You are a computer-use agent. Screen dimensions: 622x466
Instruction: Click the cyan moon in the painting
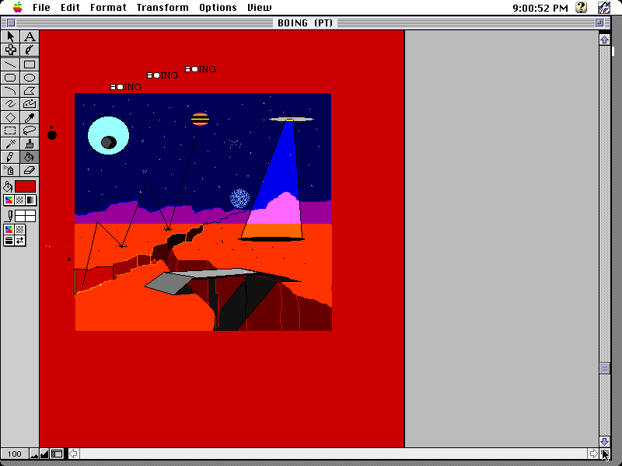tap(108, 135)
